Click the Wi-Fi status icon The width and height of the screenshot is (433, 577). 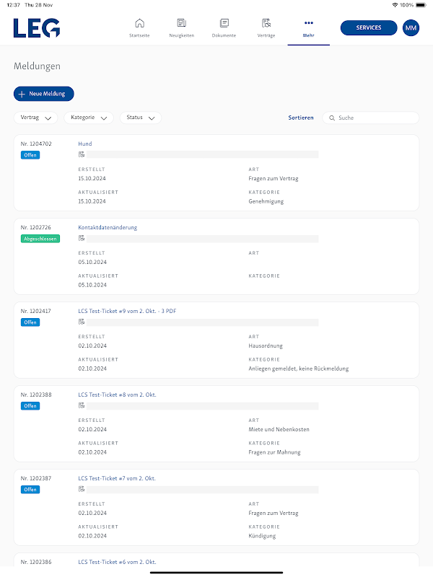395,5
